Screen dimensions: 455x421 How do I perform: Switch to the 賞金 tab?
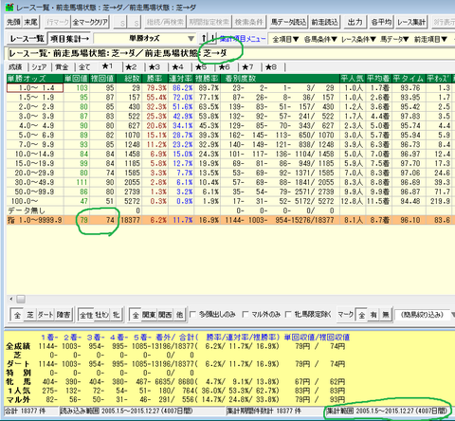(62, 67)
